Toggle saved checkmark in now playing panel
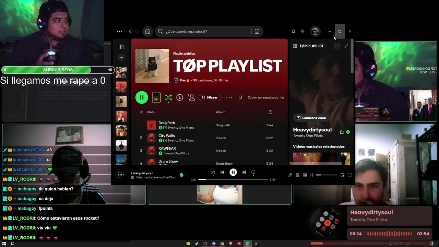439x247 pixels. coord(348,132)
